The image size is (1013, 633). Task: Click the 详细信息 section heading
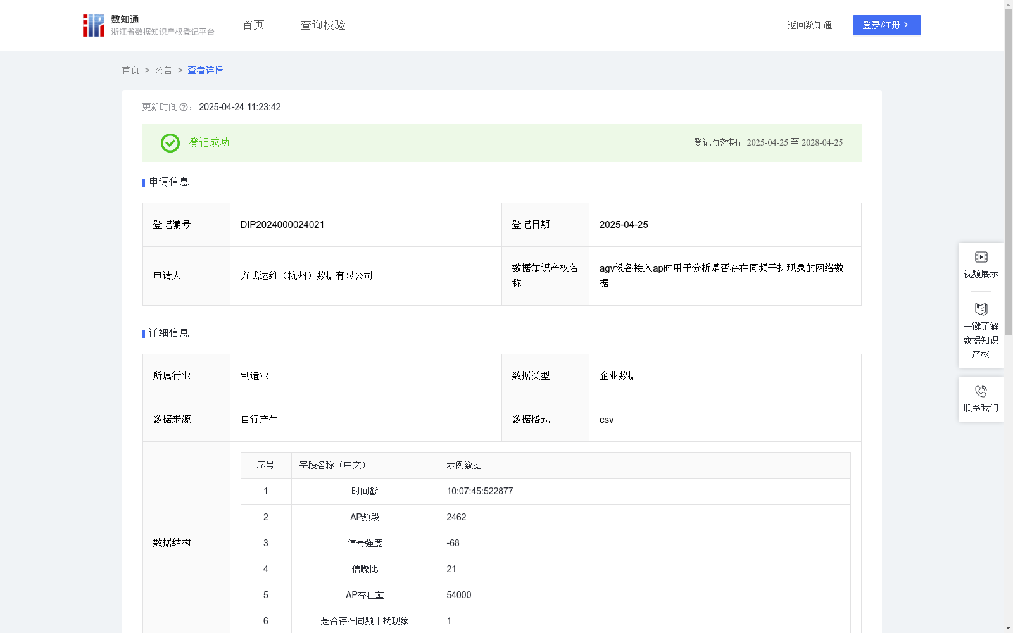tap(168, 333)
